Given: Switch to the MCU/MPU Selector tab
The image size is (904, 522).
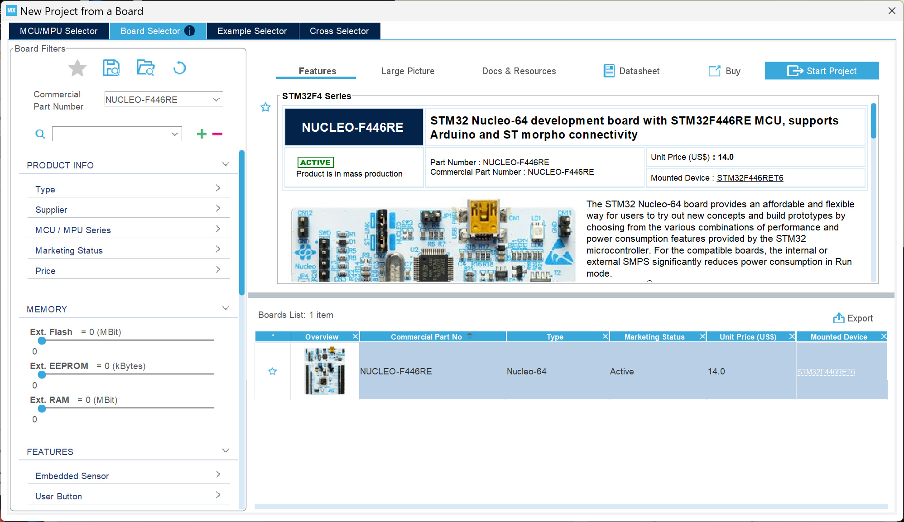Looking at the screenshot, I should [59, 31].
